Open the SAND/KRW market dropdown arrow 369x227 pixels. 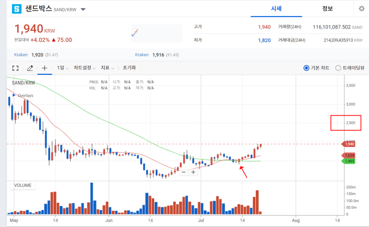coord(83,10)
